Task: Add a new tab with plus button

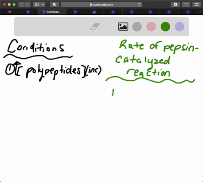Action: (200, 12)
